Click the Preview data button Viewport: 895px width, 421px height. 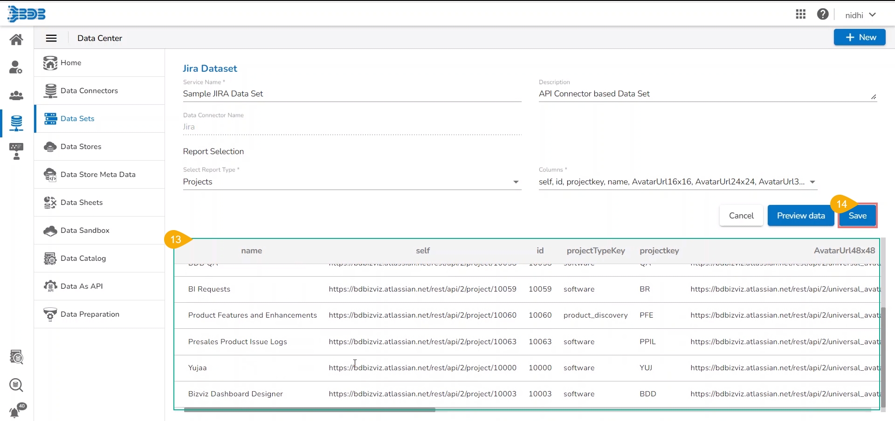click(800, 216)
